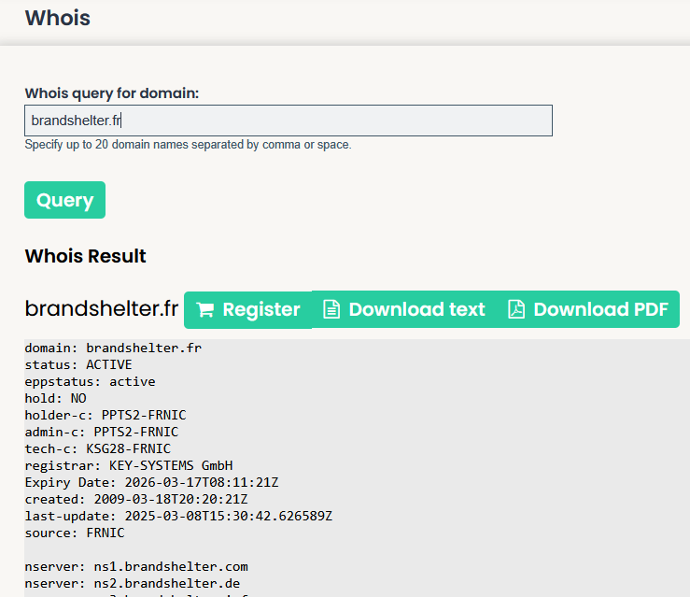Click the Expiry Date 2026-03-17 line
Viewport: 690px width, 597px height.
[152, 482]
